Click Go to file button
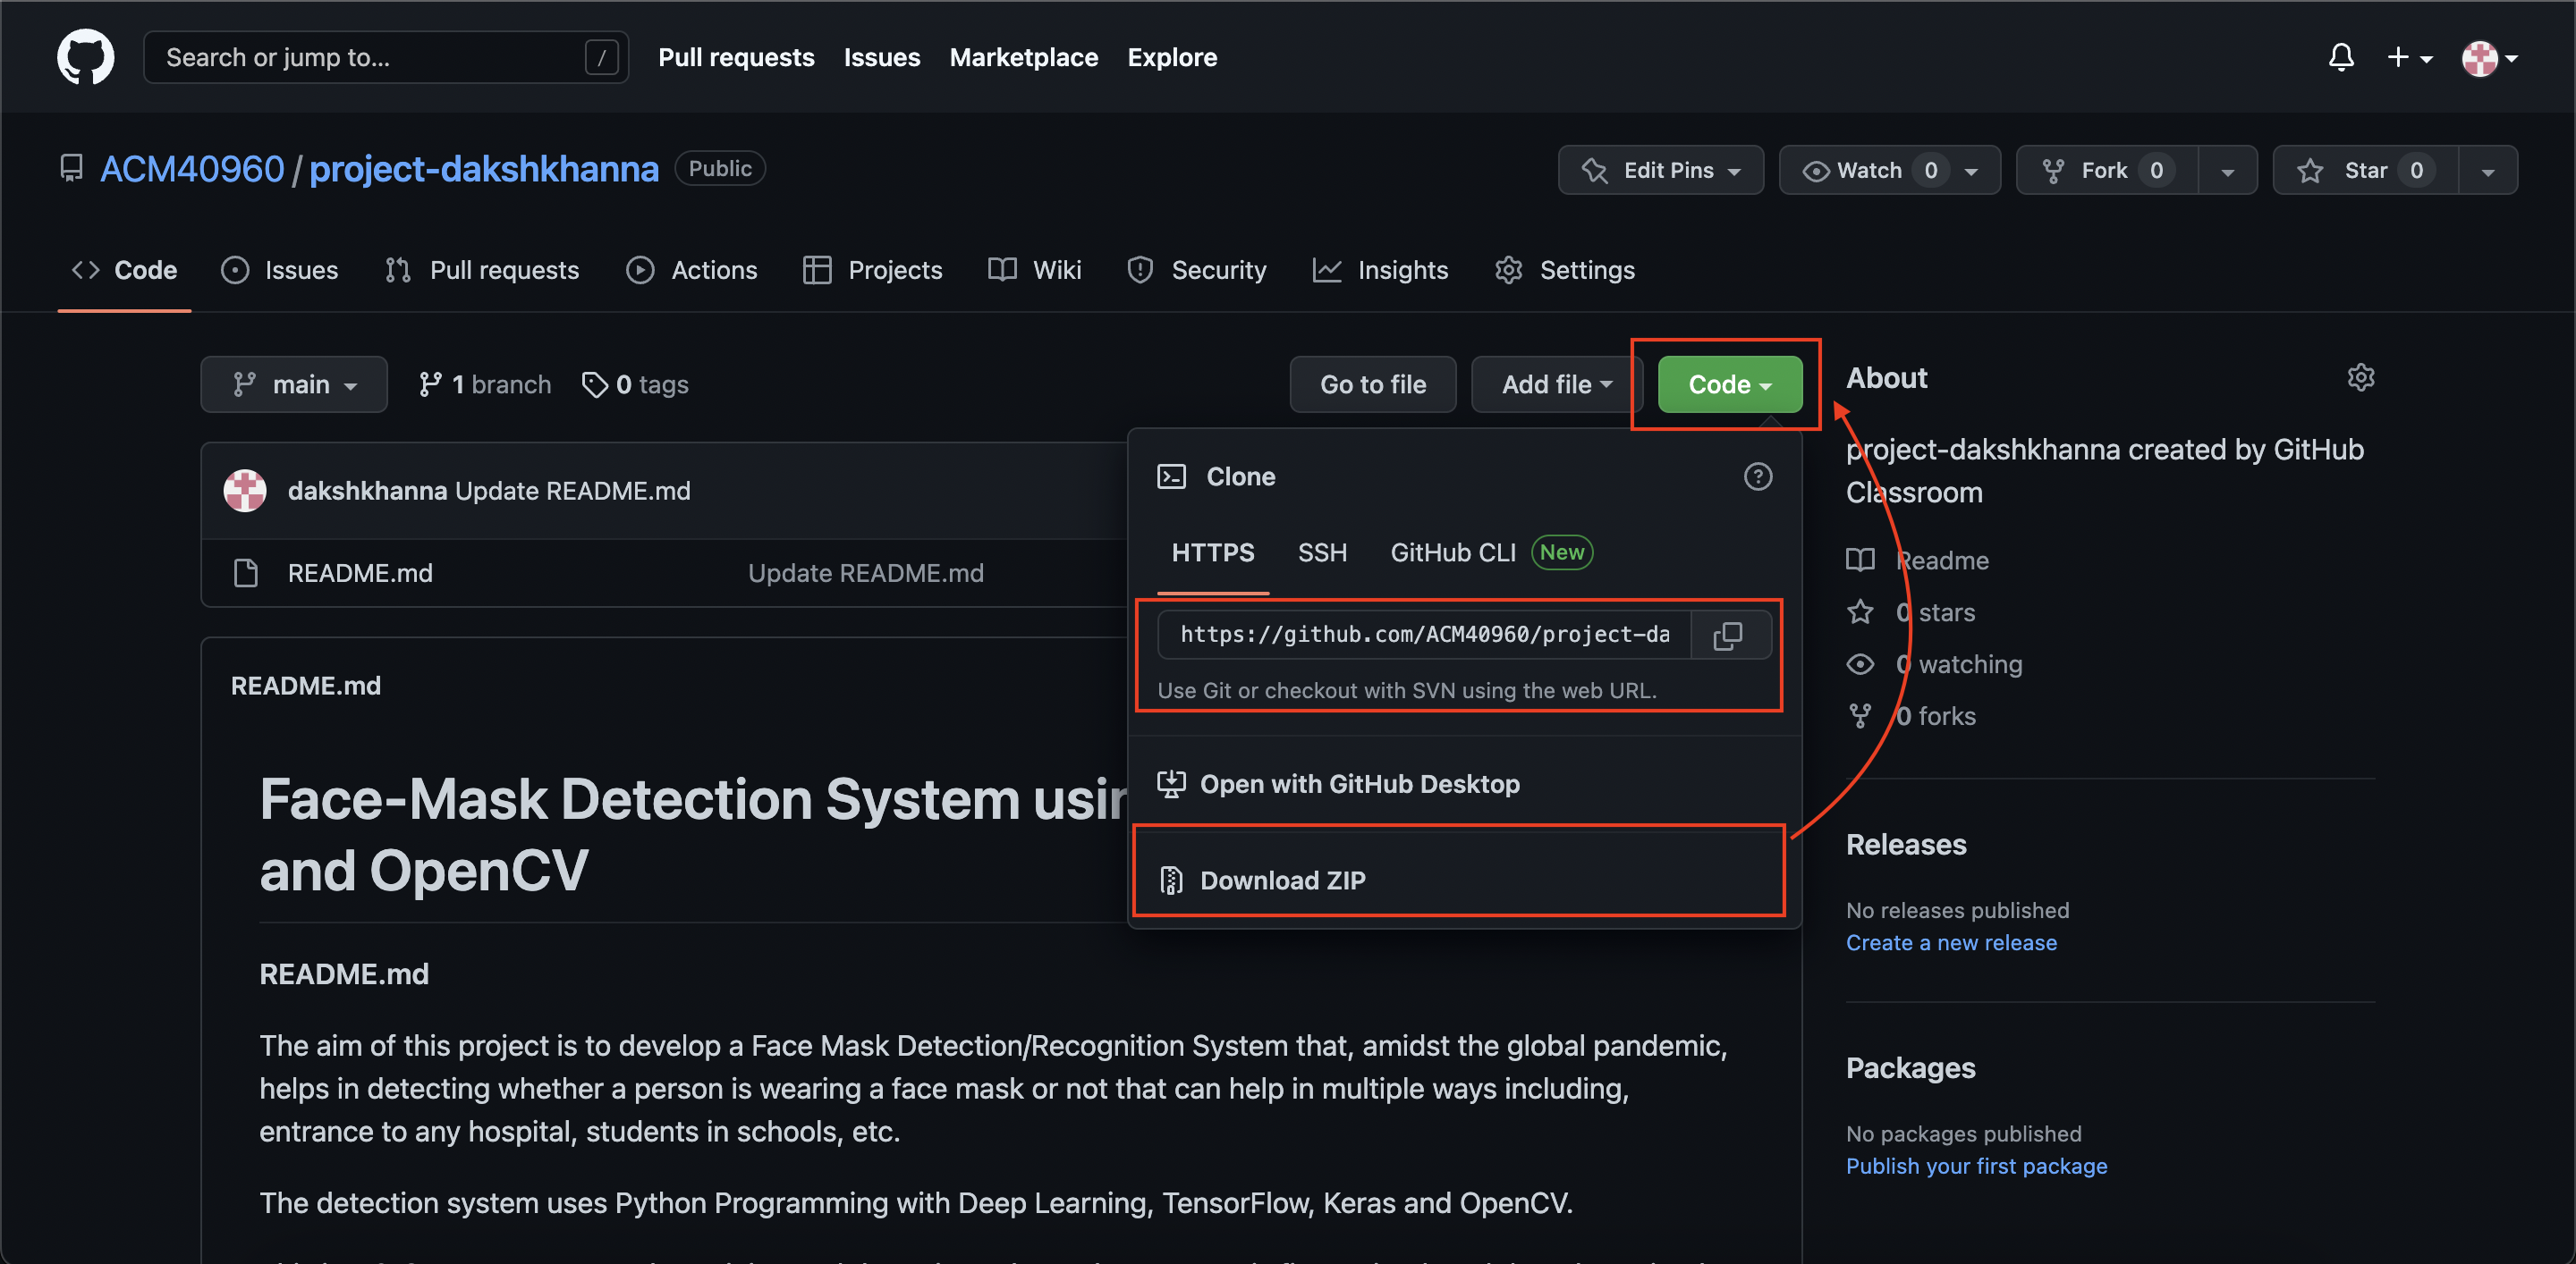Screen dimensions: 2576x1264 (1373, 384)
